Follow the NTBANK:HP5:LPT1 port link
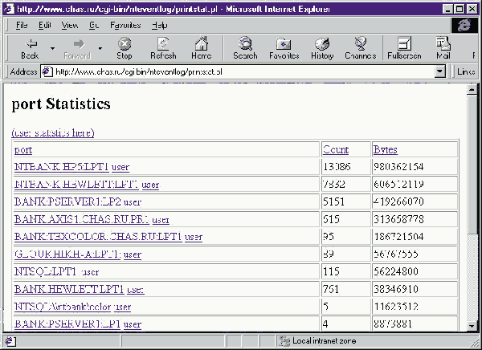This screenshot has width=482, height=350. pyautogui.click(x=61, y=167)
